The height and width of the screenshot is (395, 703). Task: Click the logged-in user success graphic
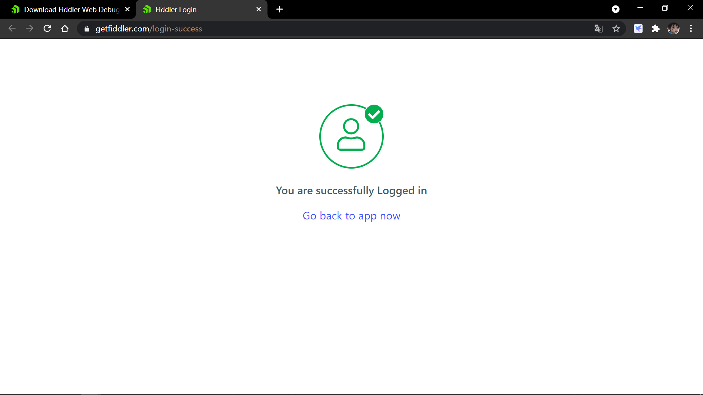tap(351, 136)
